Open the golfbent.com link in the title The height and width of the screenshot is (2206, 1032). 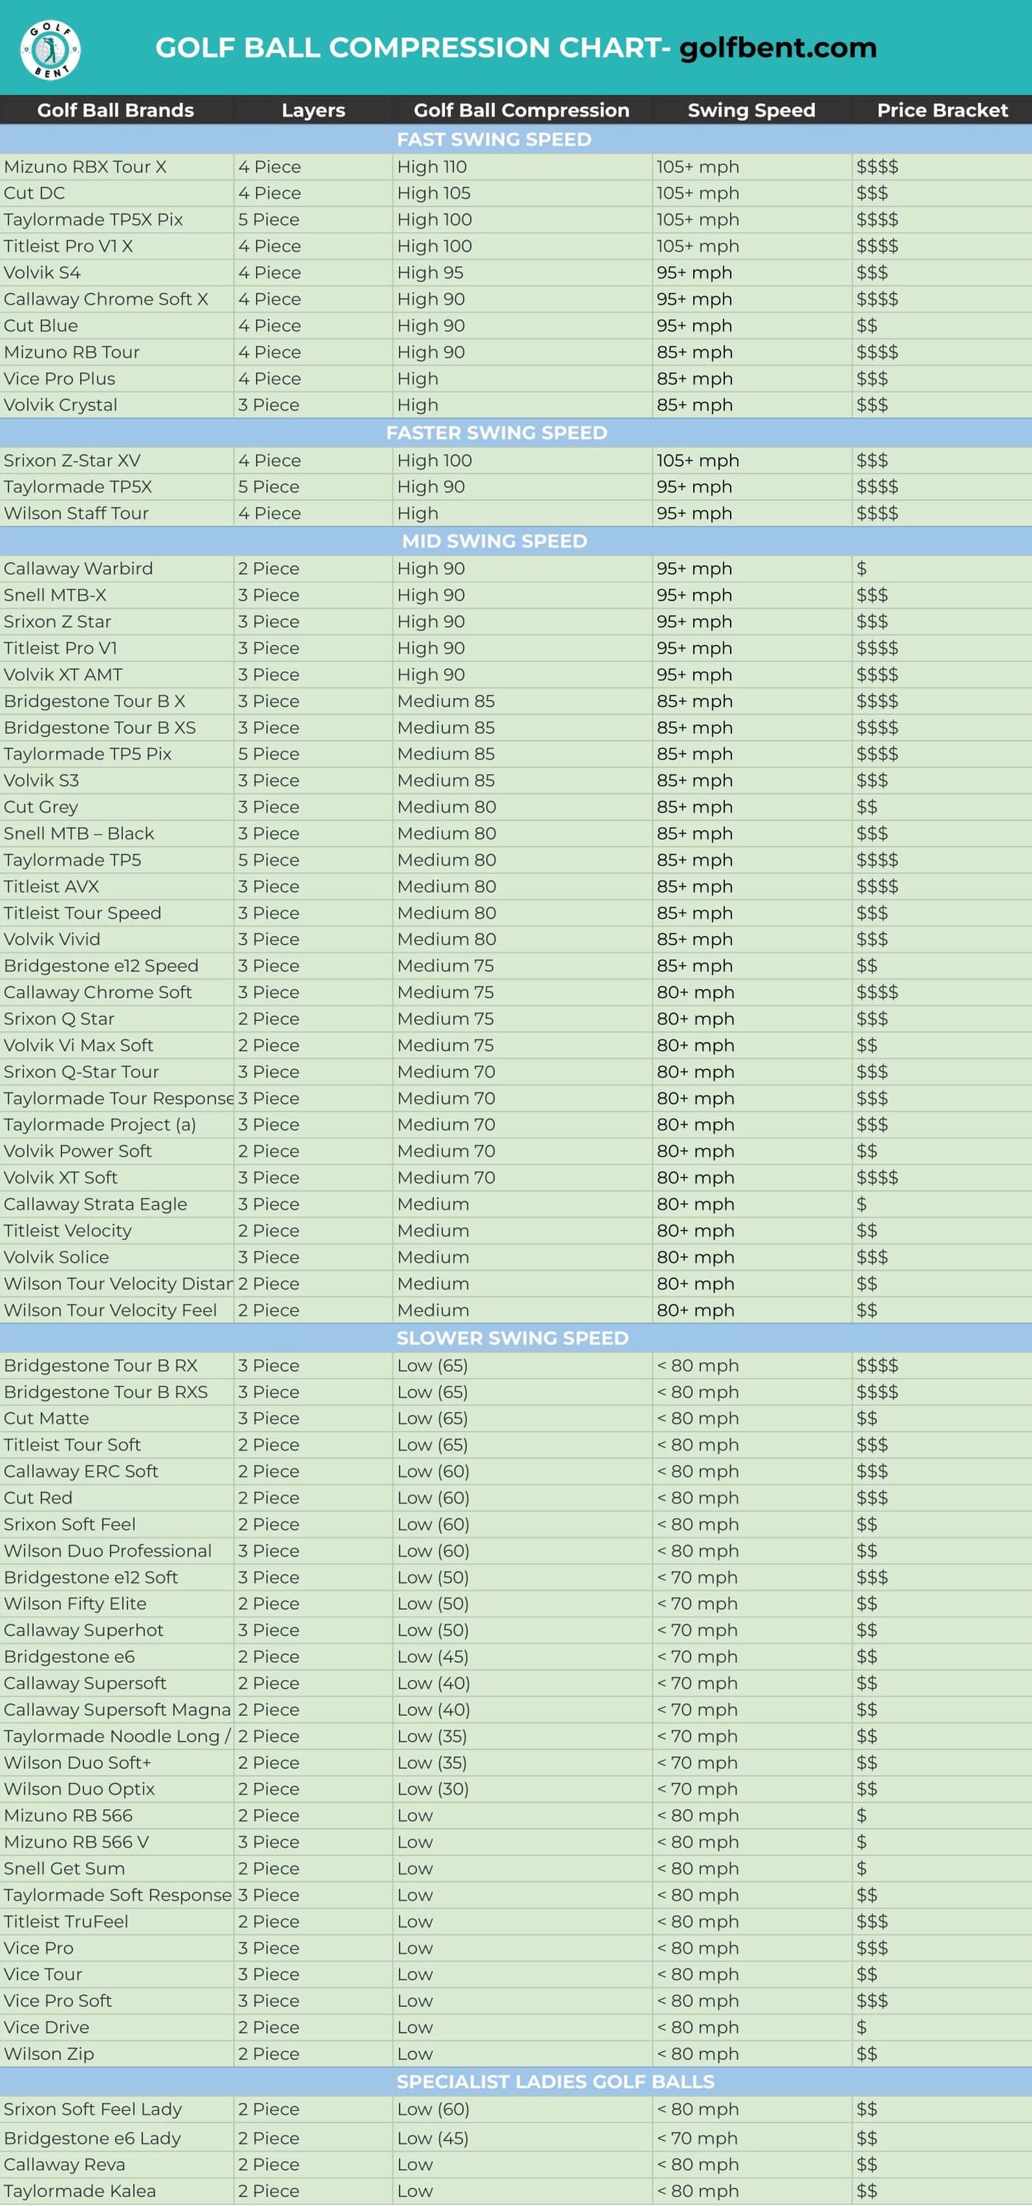pyautogui.click(x=778, y=47)
